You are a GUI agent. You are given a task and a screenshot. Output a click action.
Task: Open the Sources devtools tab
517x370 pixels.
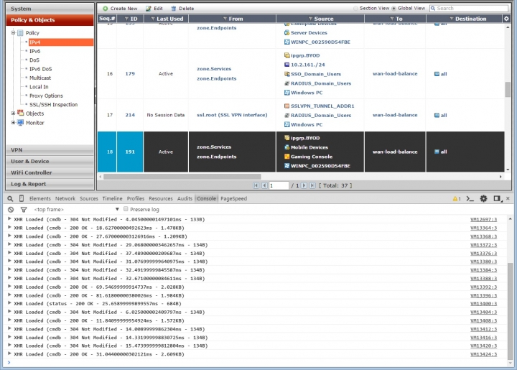(x=89, y=198)
